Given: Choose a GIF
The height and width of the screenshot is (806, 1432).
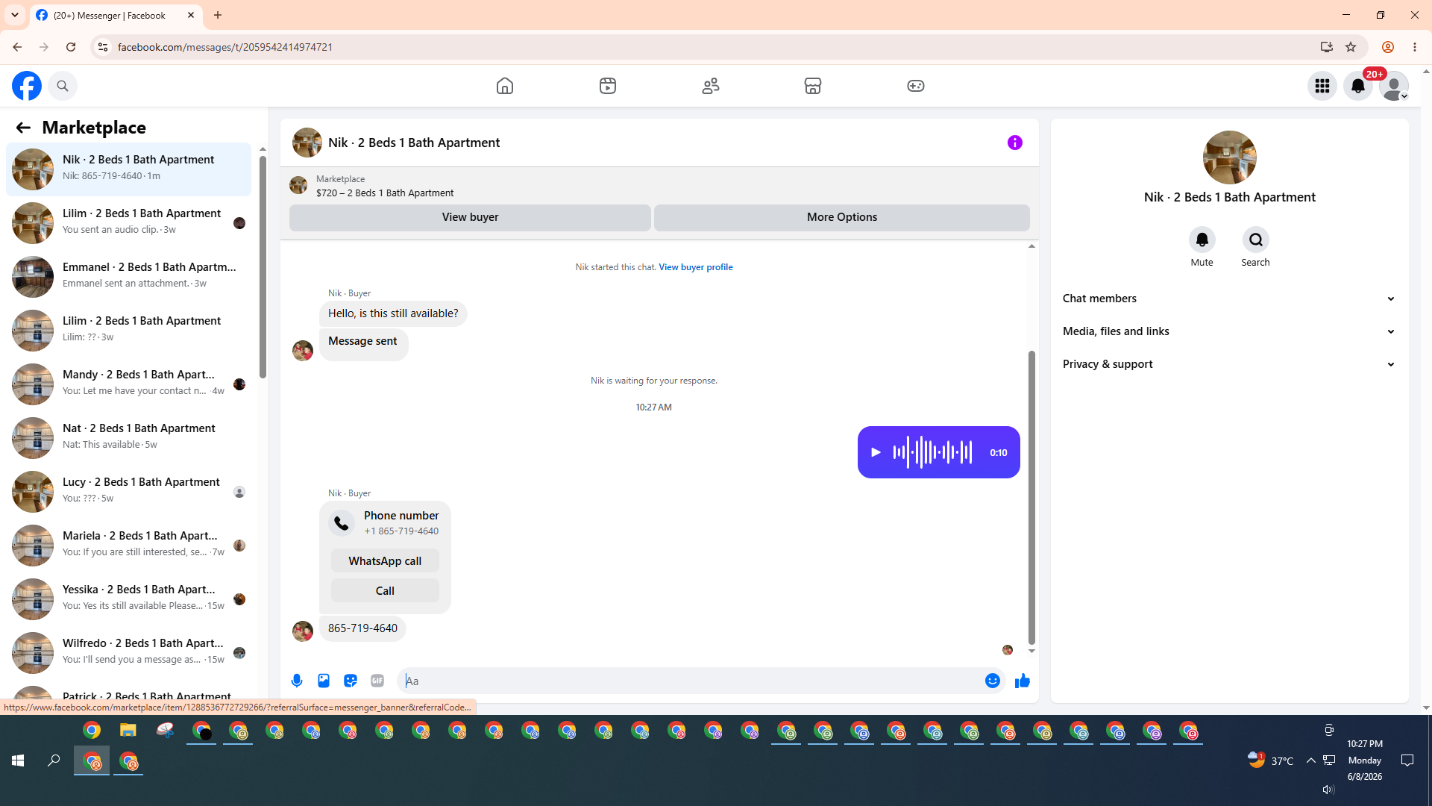Looking at the screenshot, I should [377, 681].
